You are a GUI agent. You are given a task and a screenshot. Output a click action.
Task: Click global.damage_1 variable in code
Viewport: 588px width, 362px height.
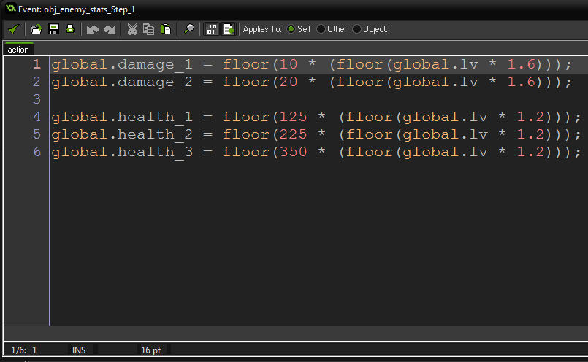[122, 65]
